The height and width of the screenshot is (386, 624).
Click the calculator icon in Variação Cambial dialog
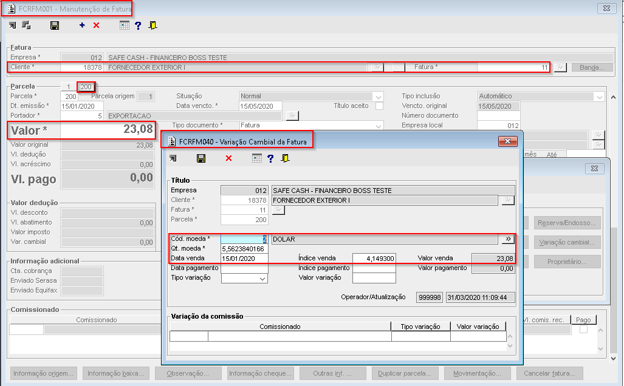pos(257,158)
